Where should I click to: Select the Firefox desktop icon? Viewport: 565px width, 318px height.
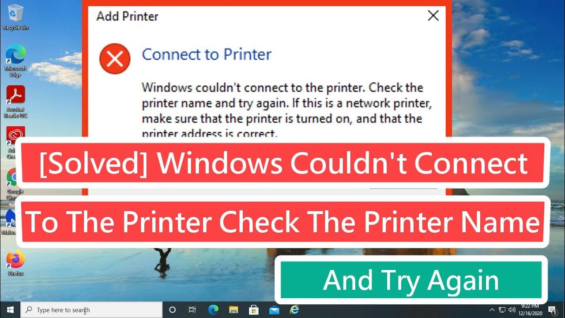pyautogui.click(x=15, y=263)
